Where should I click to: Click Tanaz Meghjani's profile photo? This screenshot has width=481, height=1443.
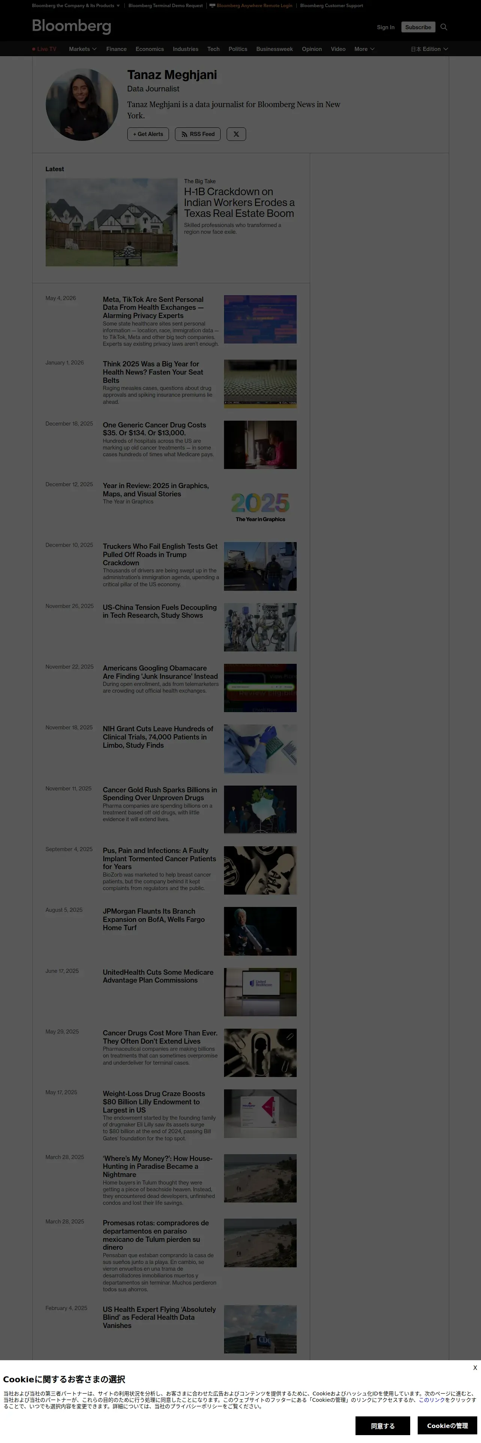pyautogui.click(x=82, y=105)
